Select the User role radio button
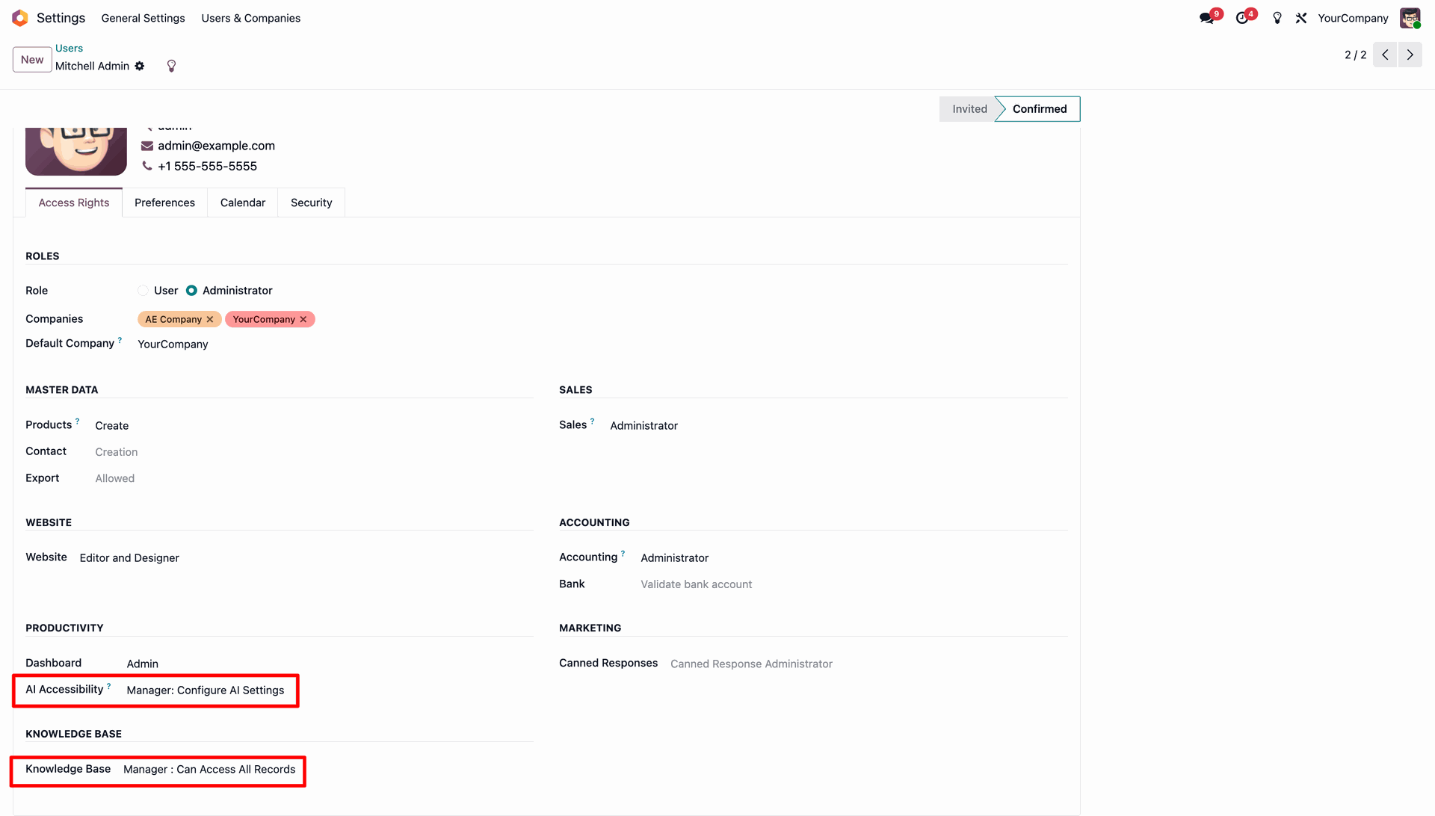 point(143,291)
